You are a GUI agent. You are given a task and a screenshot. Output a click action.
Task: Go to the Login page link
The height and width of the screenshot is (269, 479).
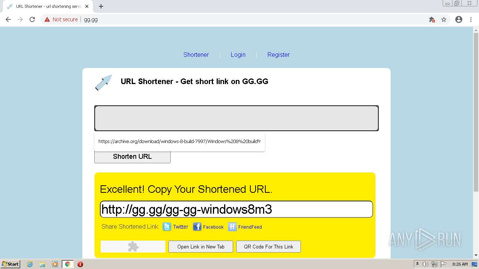238,55
